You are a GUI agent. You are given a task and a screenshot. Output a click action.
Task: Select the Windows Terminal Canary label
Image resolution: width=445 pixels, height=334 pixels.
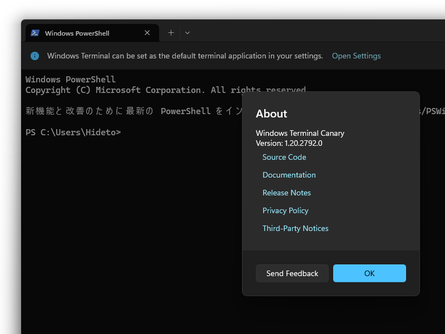point(299,133)
